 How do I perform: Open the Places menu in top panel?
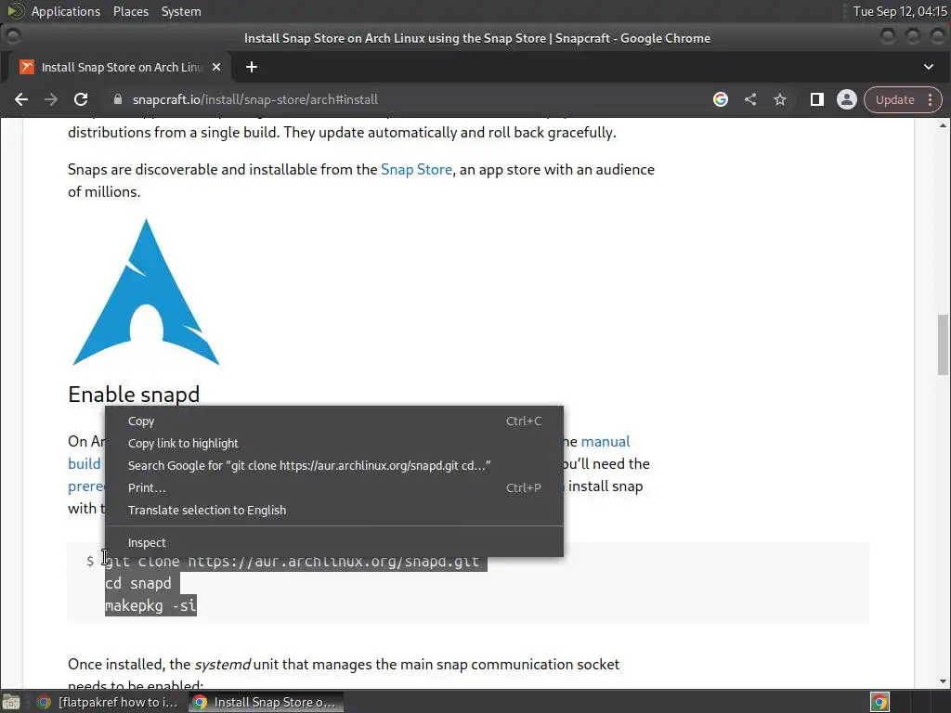pyautogui.click(x=131, y=11)
